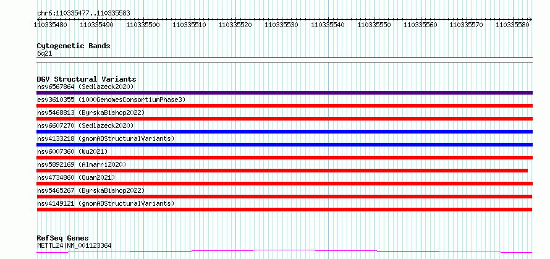The image size is (550, 259).
Task: Click ruler position 110335580
Action: point(513,25)
